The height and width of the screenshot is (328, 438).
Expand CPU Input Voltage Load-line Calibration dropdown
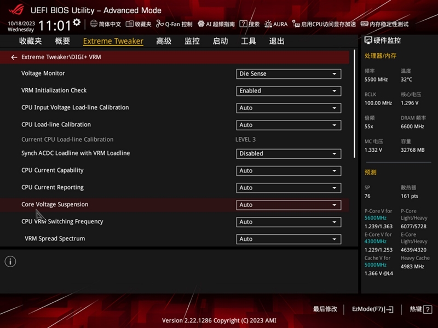pos(289,108)
